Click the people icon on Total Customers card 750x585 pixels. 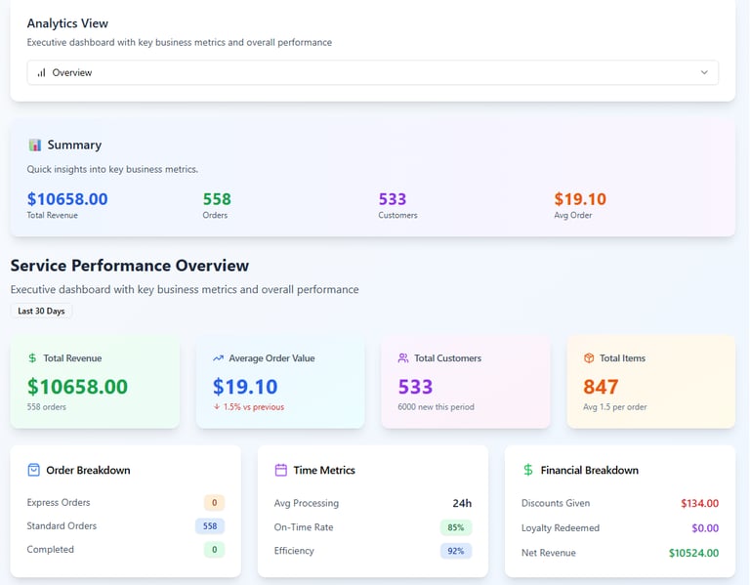click(x=403, y=358)
